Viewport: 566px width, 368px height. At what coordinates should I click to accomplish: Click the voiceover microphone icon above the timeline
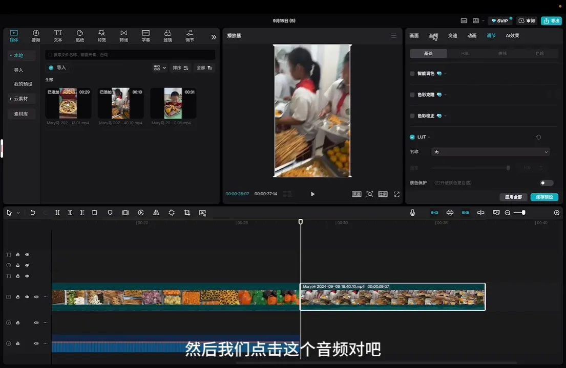412,213
